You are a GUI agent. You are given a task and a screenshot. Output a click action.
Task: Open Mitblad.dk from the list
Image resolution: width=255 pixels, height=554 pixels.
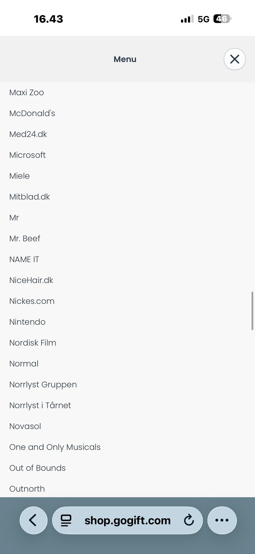(29, 197)
